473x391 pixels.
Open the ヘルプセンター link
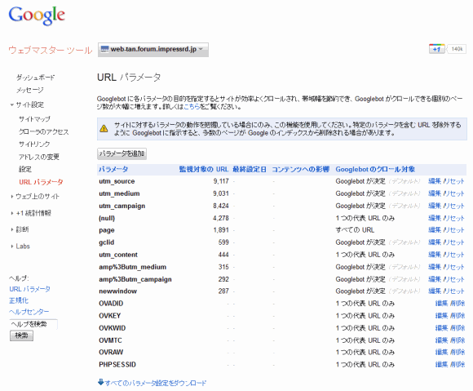pos(29,312)
